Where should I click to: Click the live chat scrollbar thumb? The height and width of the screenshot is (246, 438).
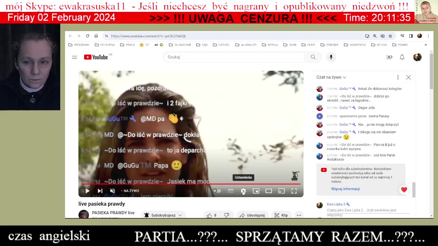[414, 190]
